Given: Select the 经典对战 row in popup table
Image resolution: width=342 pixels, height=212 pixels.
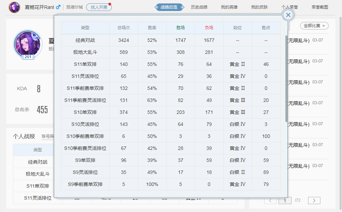Looking at the screenshot, I should coord(171,40).
